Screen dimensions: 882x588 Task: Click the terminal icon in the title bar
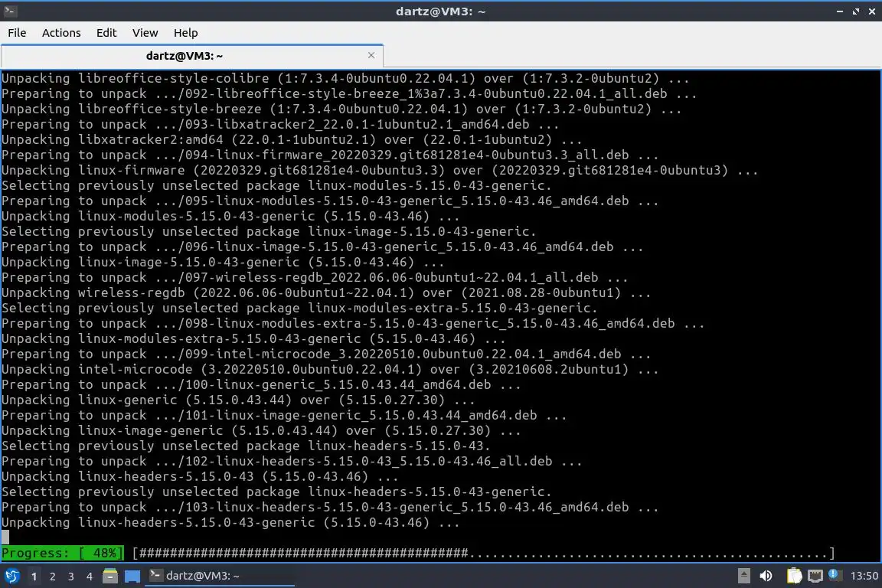[x=10, y=11]
